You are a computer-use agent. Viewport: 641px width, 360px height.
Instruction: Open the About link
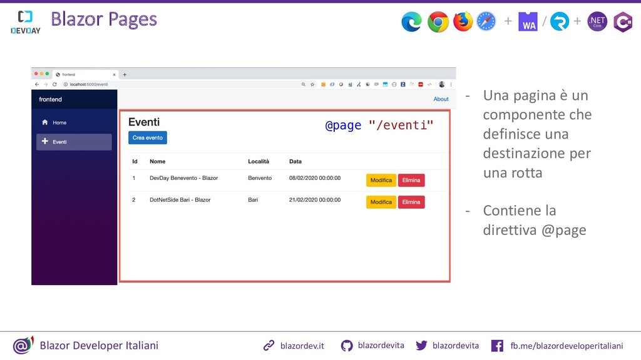click(x=441, y=99)
